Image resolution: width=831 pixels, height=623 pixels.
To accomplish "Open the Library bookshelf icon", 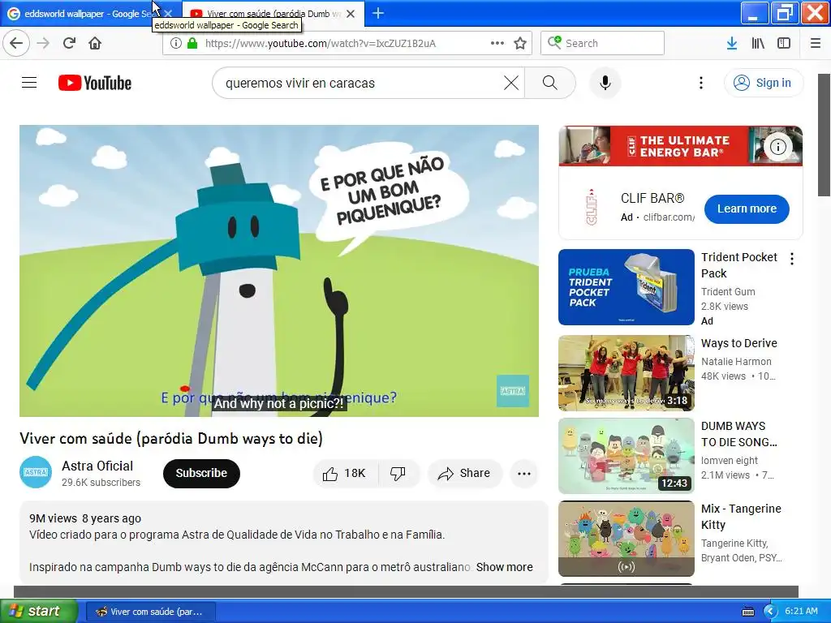I will point(758,44).
